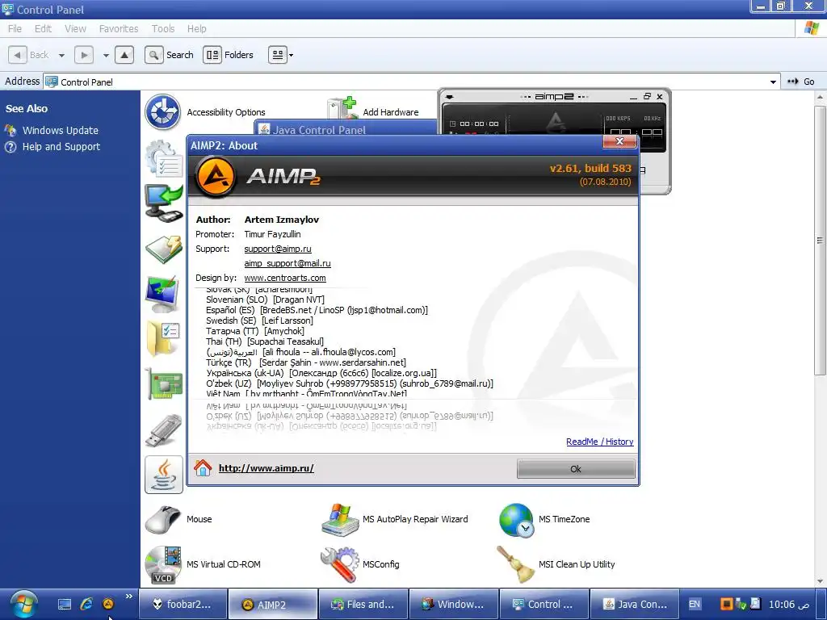Open the green circuit board hardware icon
Viewport: 827px width, 620px height.
point(163,384)
